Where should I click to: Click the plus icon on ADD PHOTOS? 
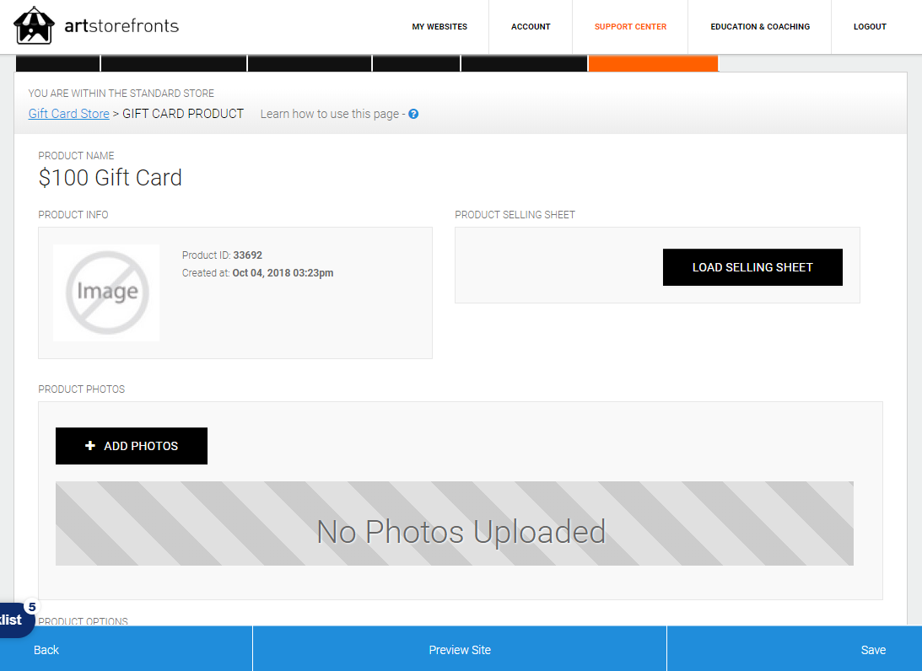90,445
